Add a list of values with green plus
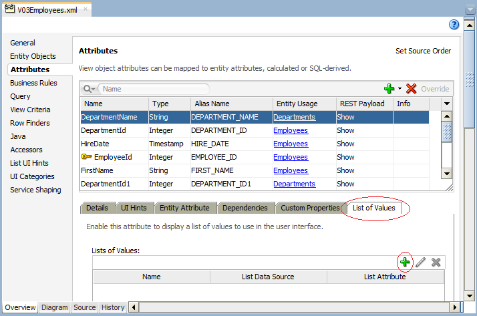The width and height of the screenshot is (477, 316). tap(405, 262)
